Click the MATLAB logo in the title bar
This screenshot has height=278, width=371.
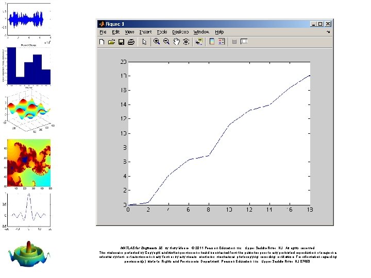click(102, 24)
